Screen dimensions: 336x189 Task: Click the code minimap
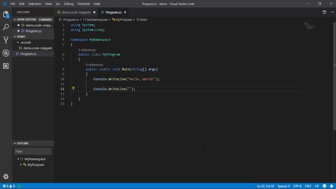click(309, 26)
